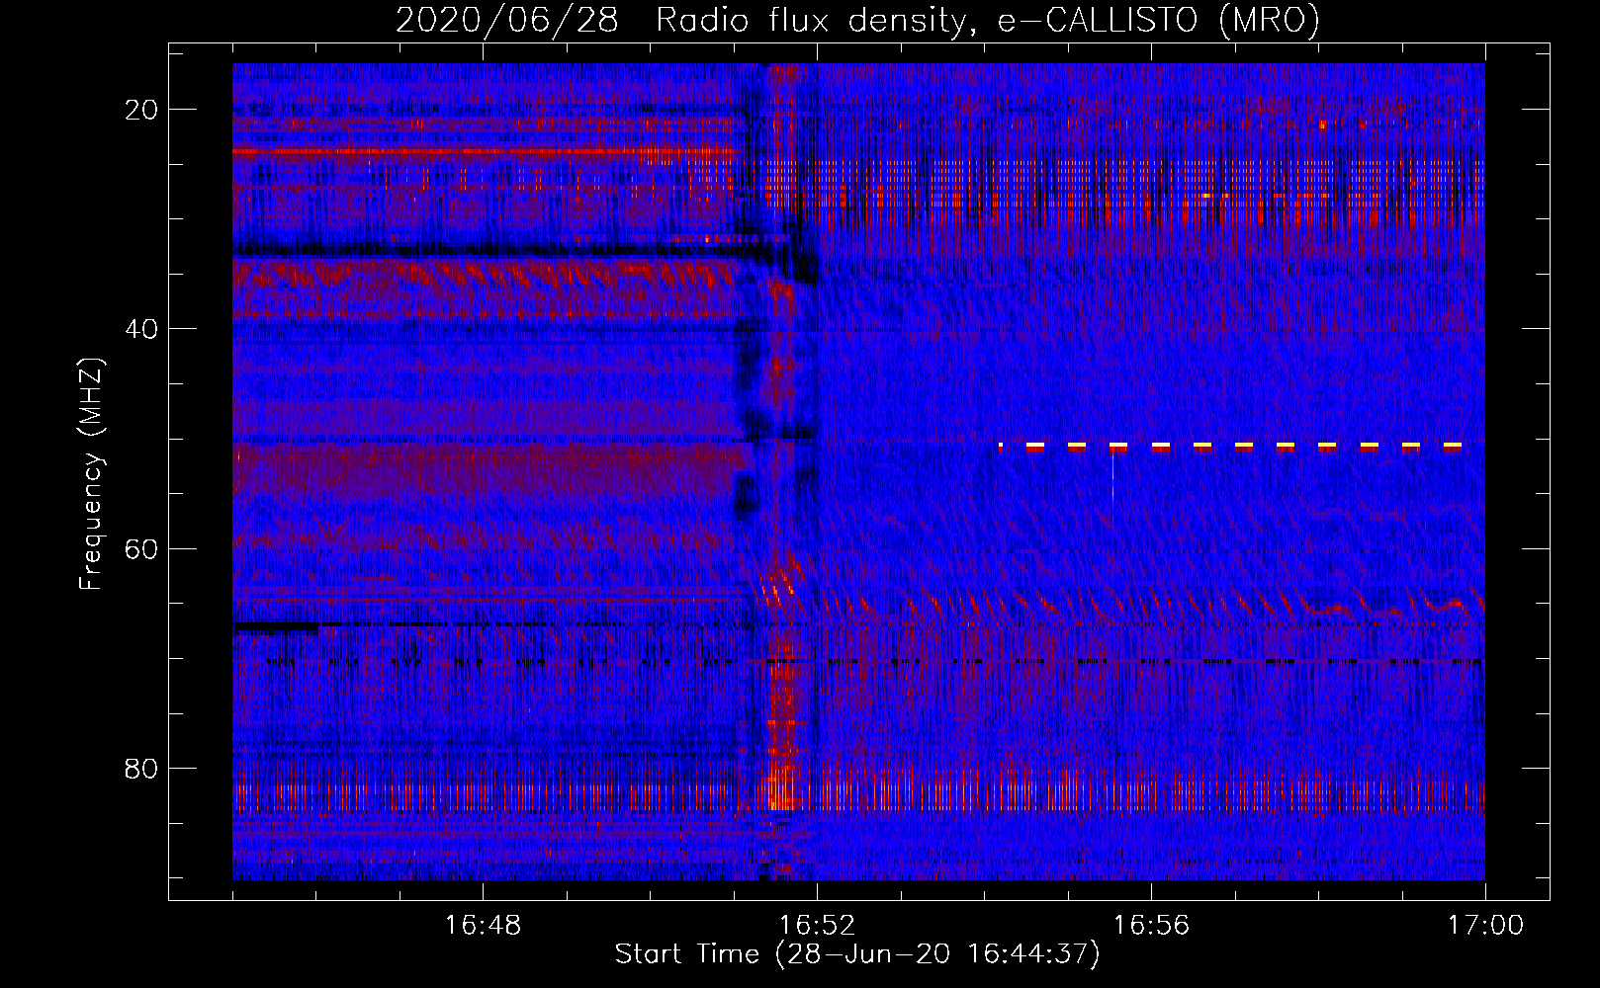Screen dimensions: 1600x988
Task: Click the dashed white-yellow line near 51 MHz
Action: click(1230, 447)
